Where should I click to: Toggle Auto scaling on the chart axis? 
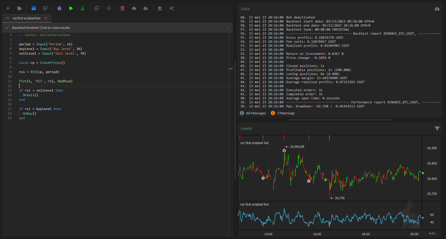pos(432,233)
